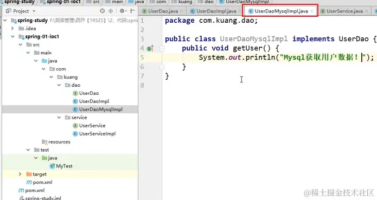Click the src breadcrumb
This screenshot has height=200, width=377.
pos(96,2)
